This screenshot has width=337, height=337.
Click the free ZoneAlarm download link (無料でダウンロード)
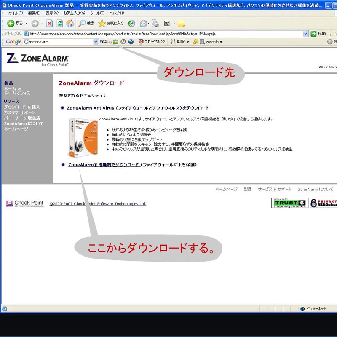point(104,165)
